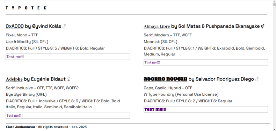276x131 pixels.
Task: Click the gender symbol after Pushpanada Ekanayake
Action: point(262,27)
